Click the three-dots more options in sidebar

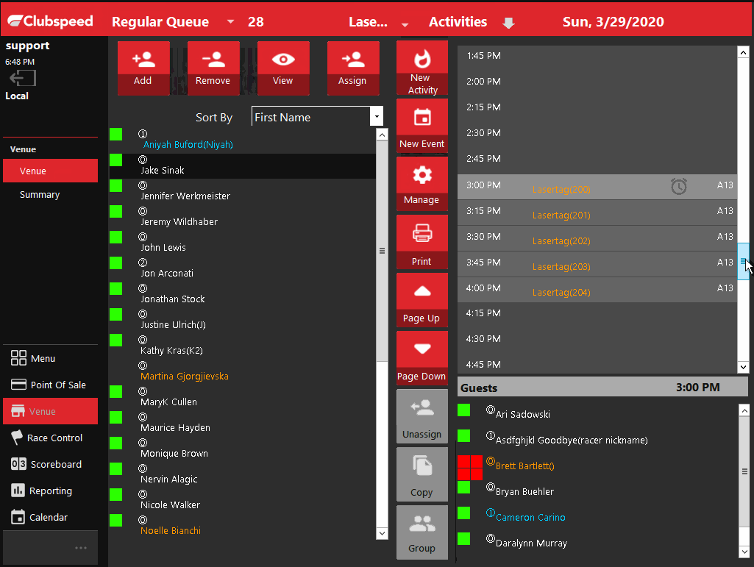click(81, 548)
